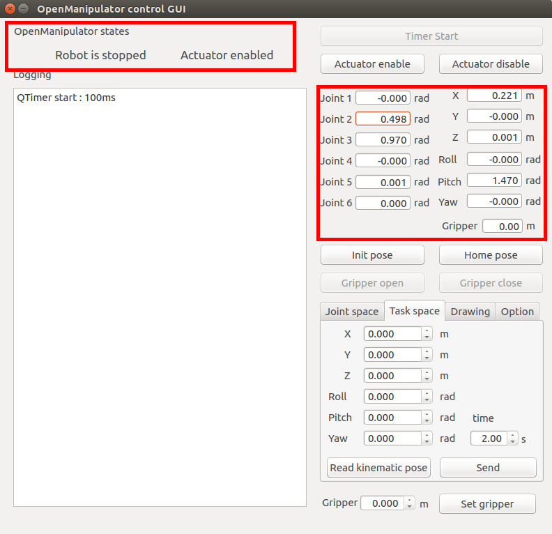Select the Task space Roll input field

[392, 397]
